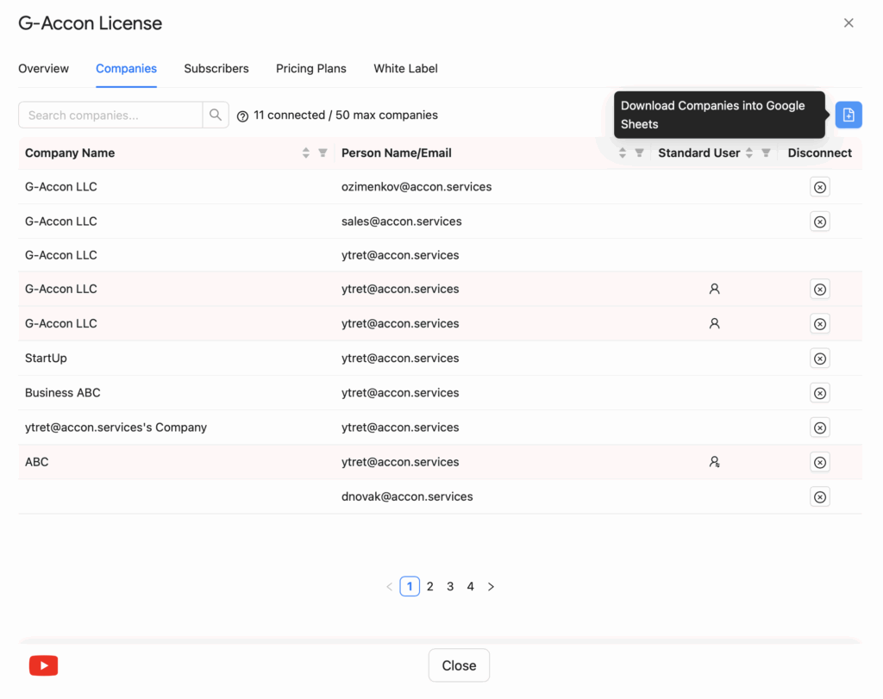
Task: Open the Person Name/Email column filter
Action: (x=639, y=153)
